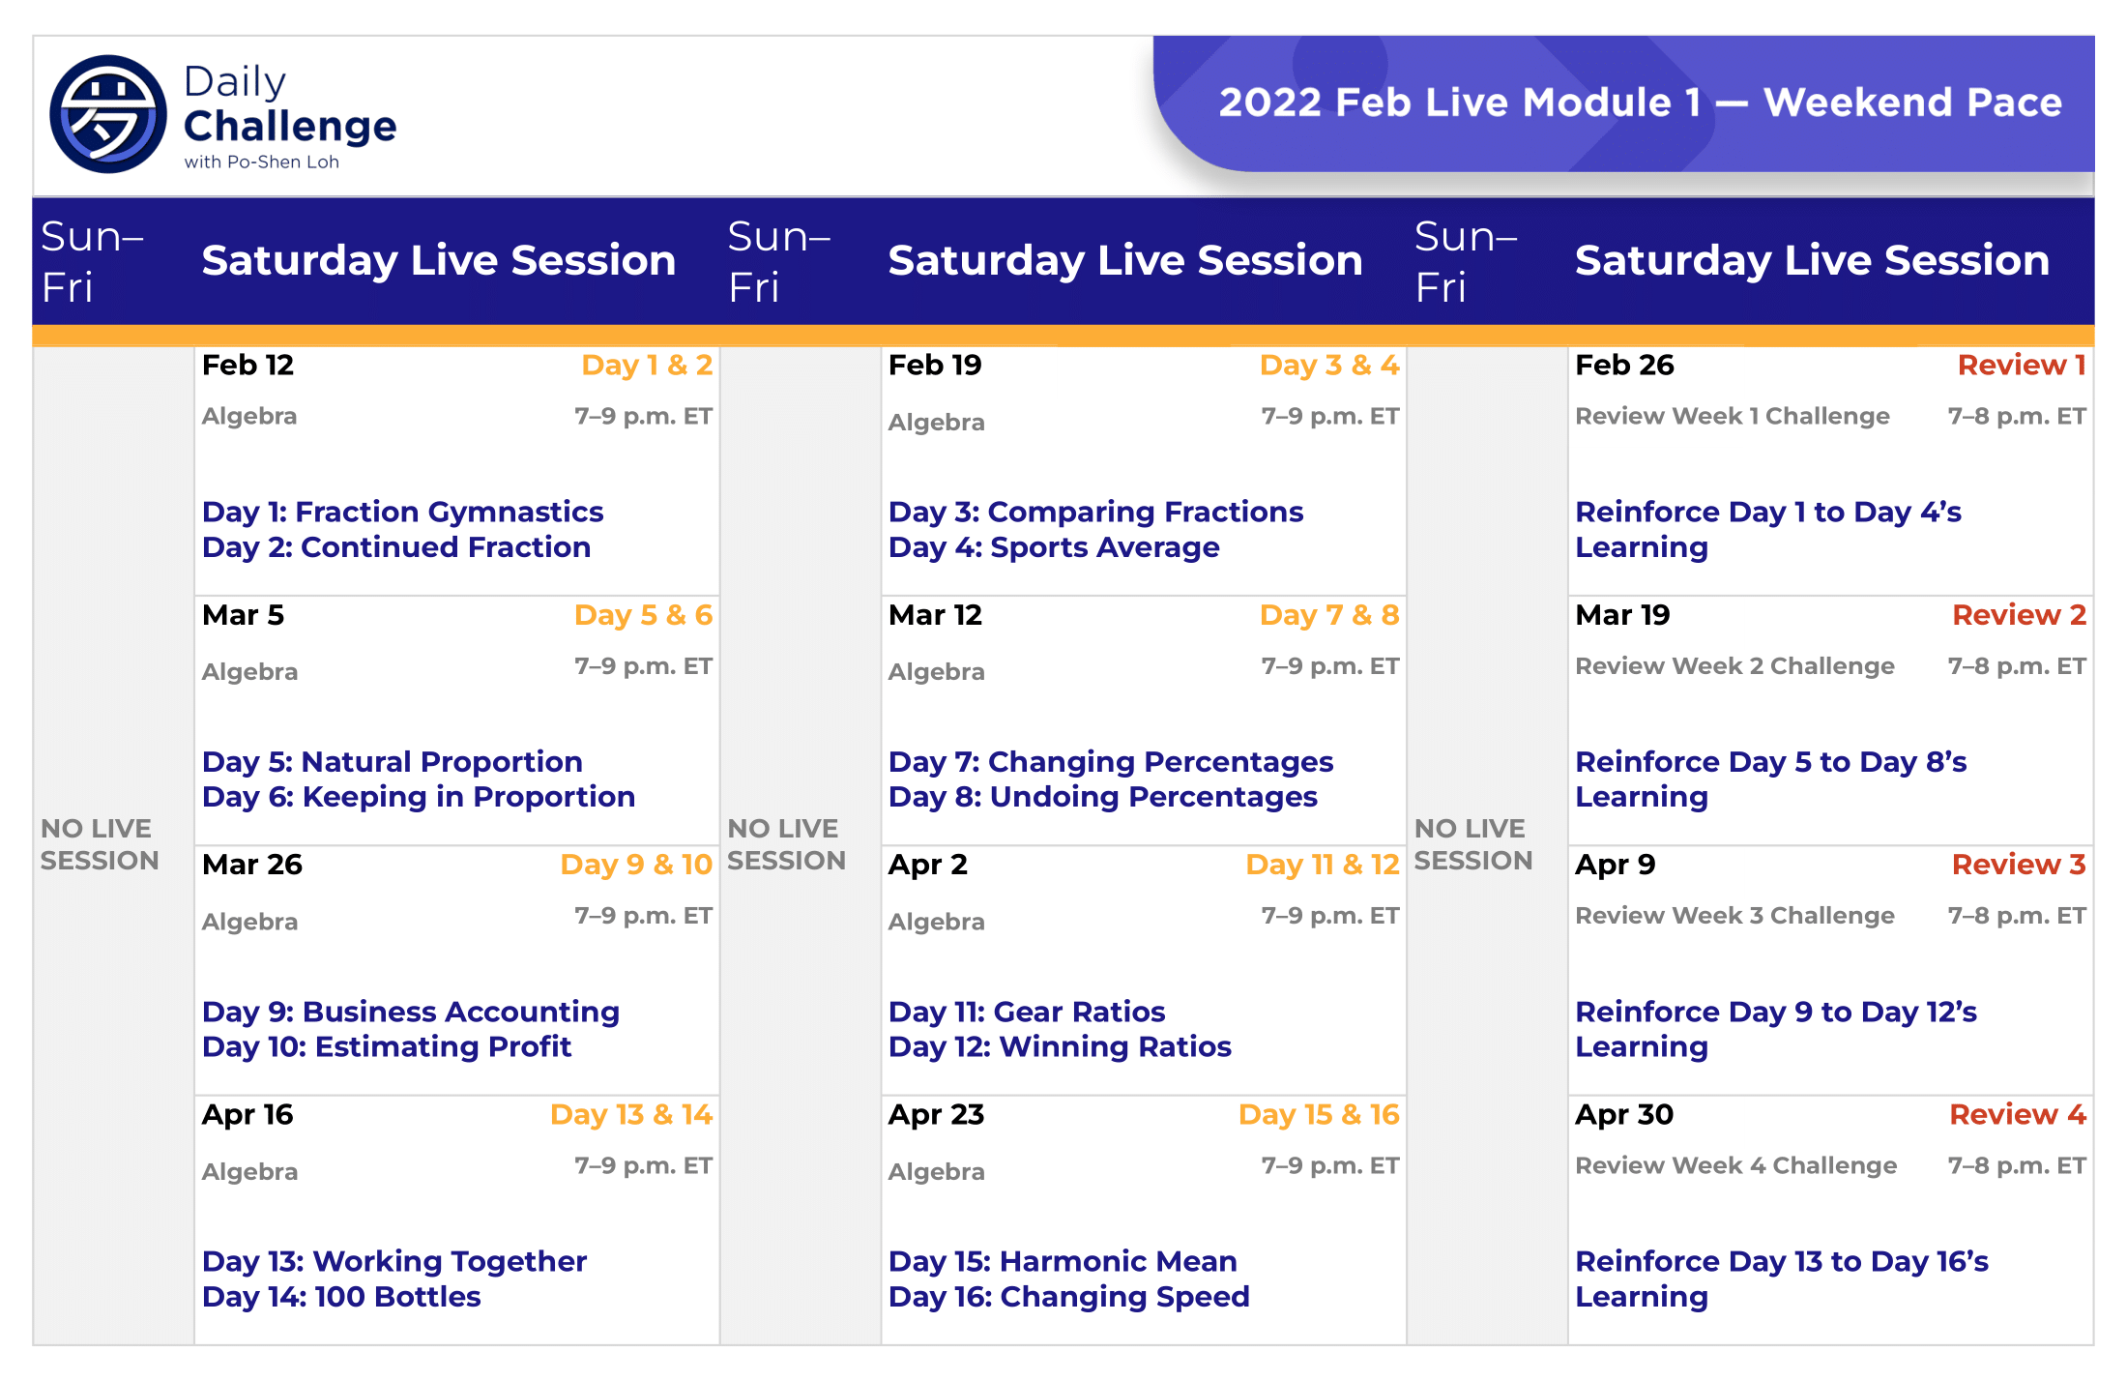The image size is (2127, 1381).
Task: Open Reinforce Day 1 to Day 4's Learning
Action: (1767, 529)
